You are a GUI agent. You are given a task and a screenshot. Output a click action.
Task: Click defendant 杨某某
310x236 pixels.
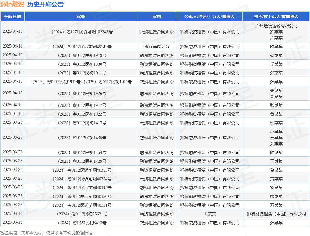tap(276, 55)
